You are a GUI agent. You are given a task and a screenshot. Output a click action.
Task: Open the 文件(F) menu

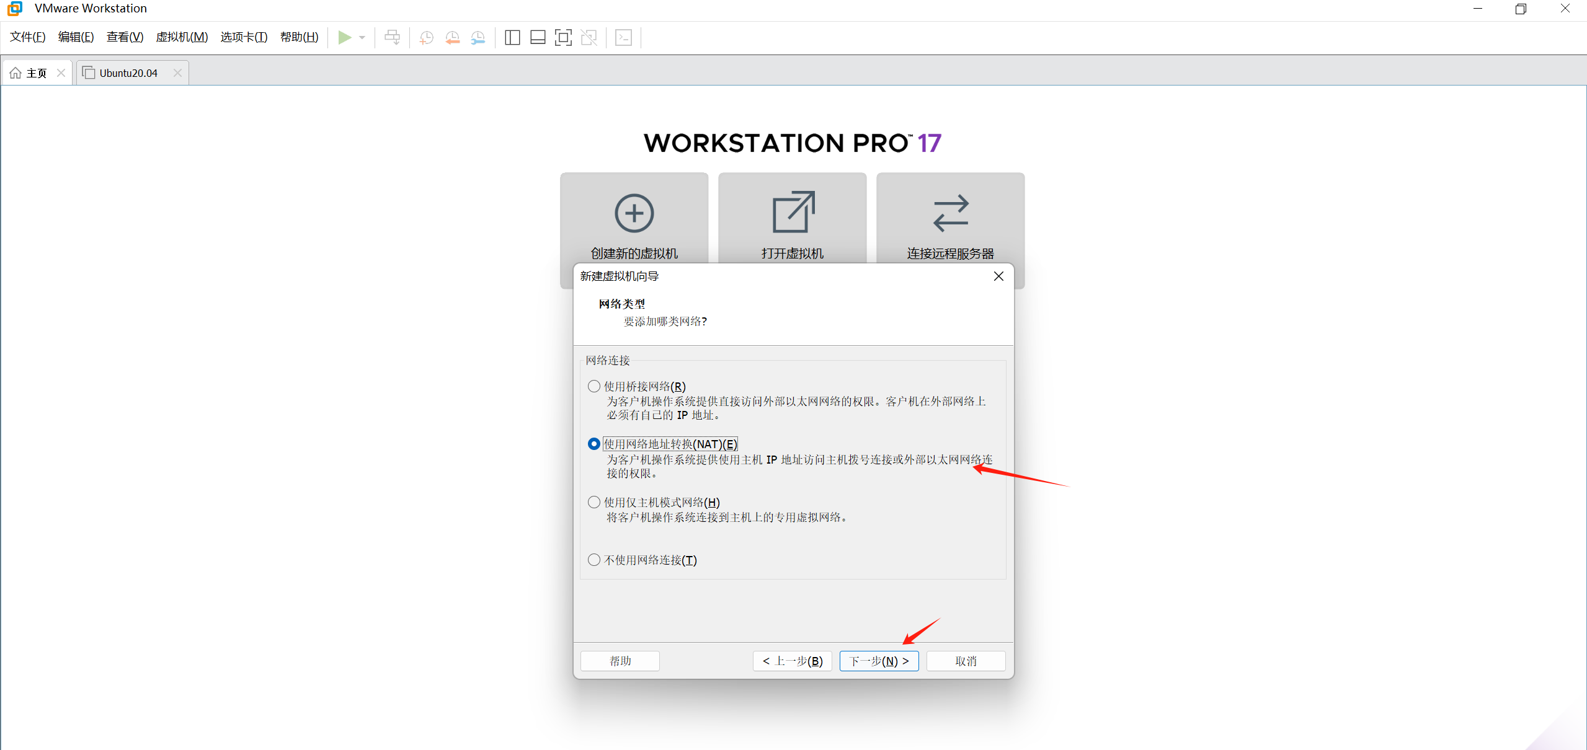28,37
